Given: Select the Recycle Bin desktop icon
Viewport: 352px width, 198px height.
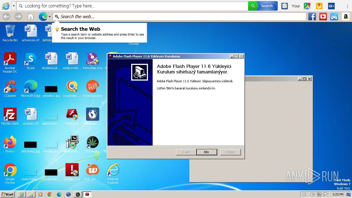Looking at the screenshot, I should [10, 33].
